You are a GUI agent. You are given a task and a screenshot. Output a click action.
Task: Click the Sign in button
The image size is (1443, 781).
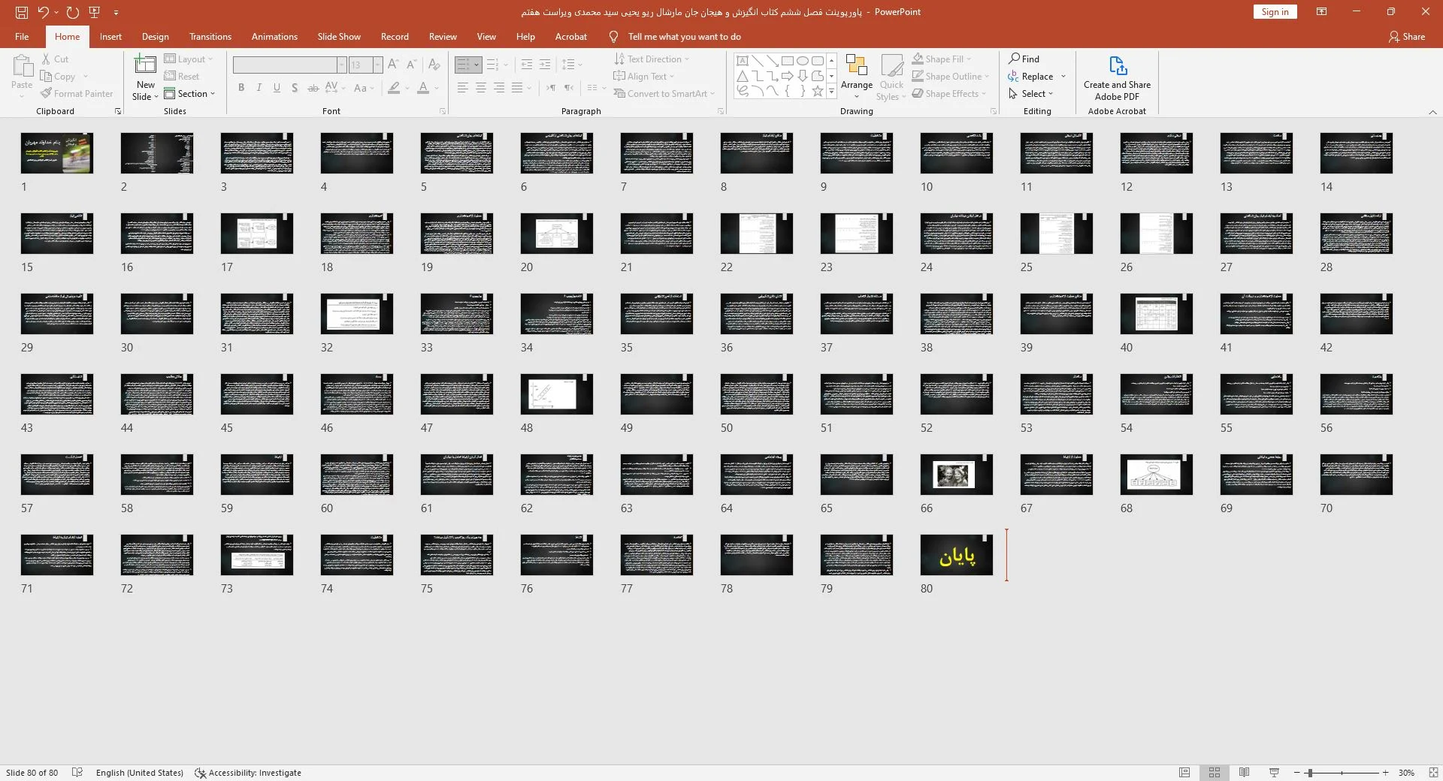[1275, 12]
